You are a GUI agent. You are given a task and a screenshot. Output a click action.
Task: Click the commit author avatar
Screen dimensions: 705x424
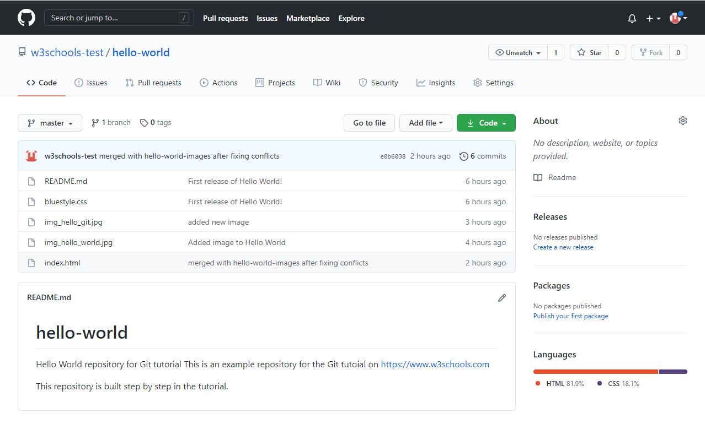[x=31, y=156]
